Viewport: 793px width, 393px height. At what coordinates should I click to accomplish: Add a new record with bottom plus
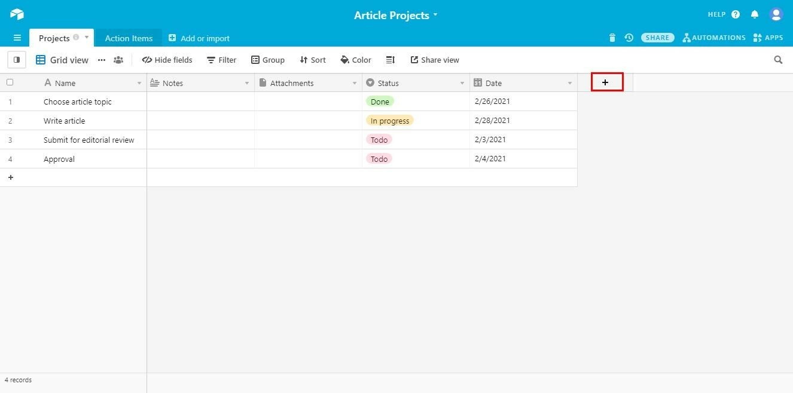11,177
